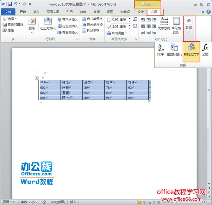Switch to the 视图 ribbon tab
Screen dimensions: 212x205
pos(110,12)
